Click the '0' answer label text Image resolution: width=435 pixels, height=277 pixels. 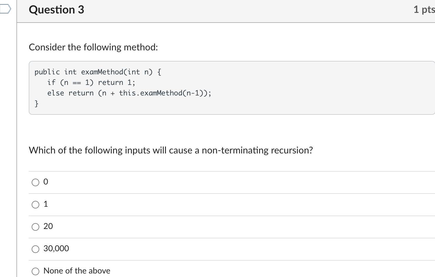(x=46, y=182)
